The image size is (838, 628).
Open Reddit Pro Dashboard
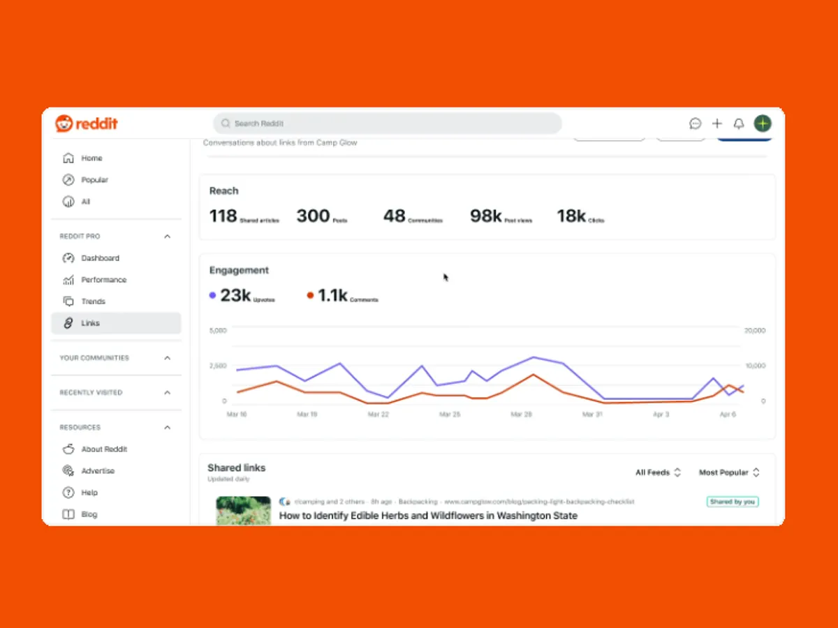coord(100,258)
